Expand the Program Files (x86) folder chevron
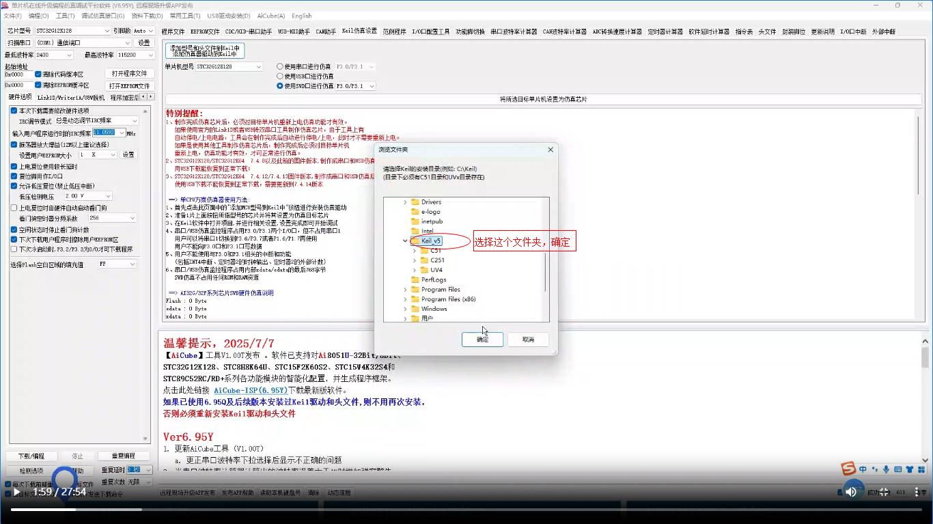The image size is (933, 524). click(x=405, y=299)
